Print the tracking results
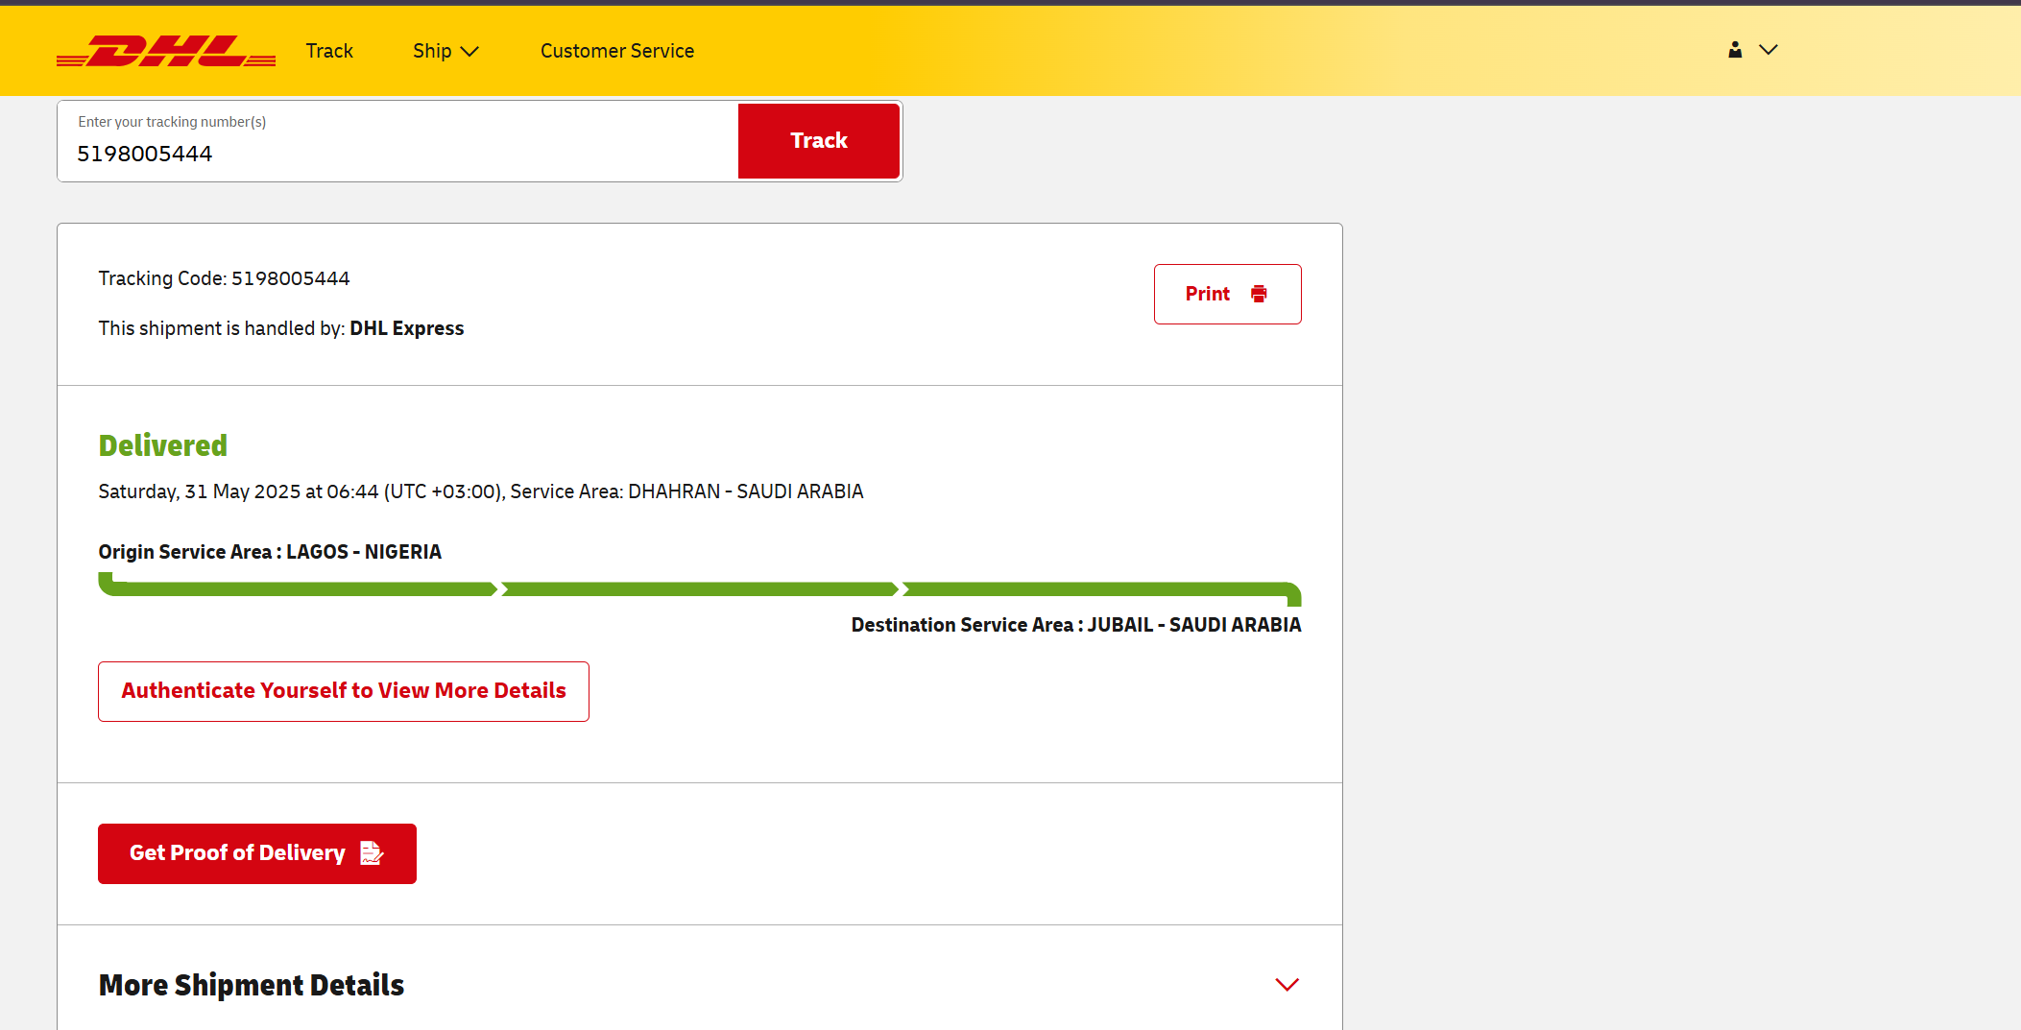 click(1228, 294)
